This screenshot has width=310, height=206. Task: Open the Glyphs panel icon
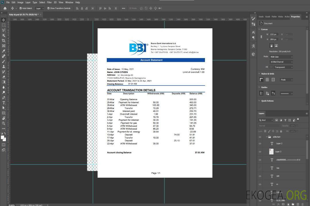coord(253,46)
